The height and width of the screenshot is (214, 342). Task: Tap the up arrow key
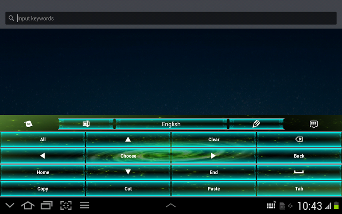coord(128,140)
